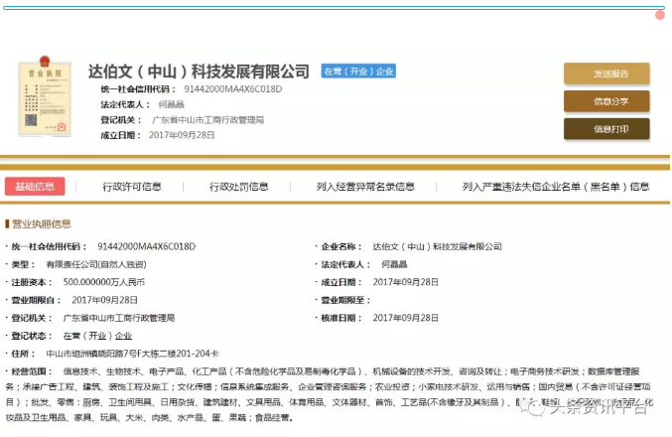
Task: Click credit code value in license info section
Action: (146, 246)
